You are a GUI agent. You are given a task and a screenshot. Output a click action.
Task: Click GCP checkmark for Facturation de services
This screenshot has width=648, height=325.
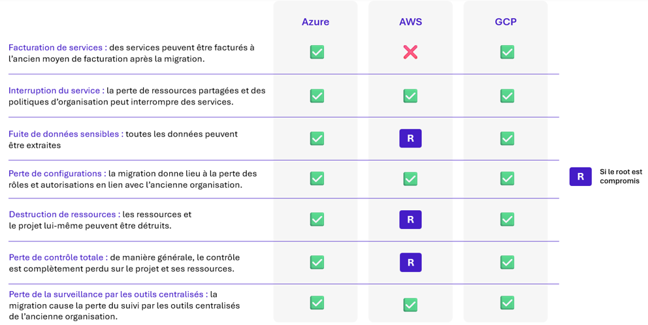pyautogui.click(x=507, y=52)
